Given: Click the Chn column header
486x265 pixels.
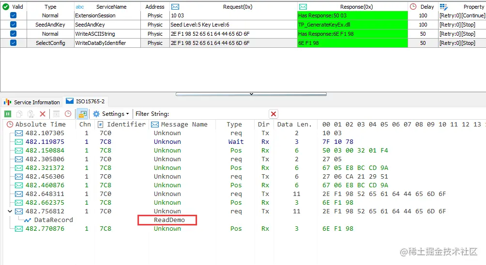Looking at the screenshot, I should point(85,125).
